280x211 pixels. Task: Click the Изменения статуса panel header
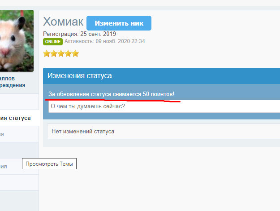161,76
